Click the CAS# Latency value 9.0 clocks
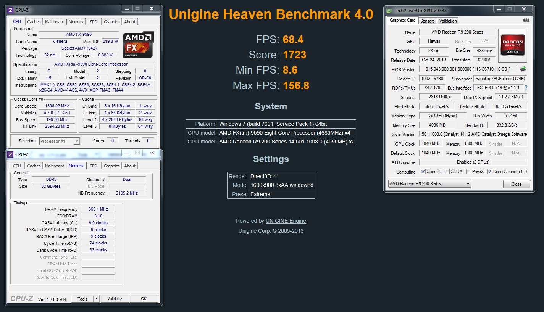 point(98,223)
